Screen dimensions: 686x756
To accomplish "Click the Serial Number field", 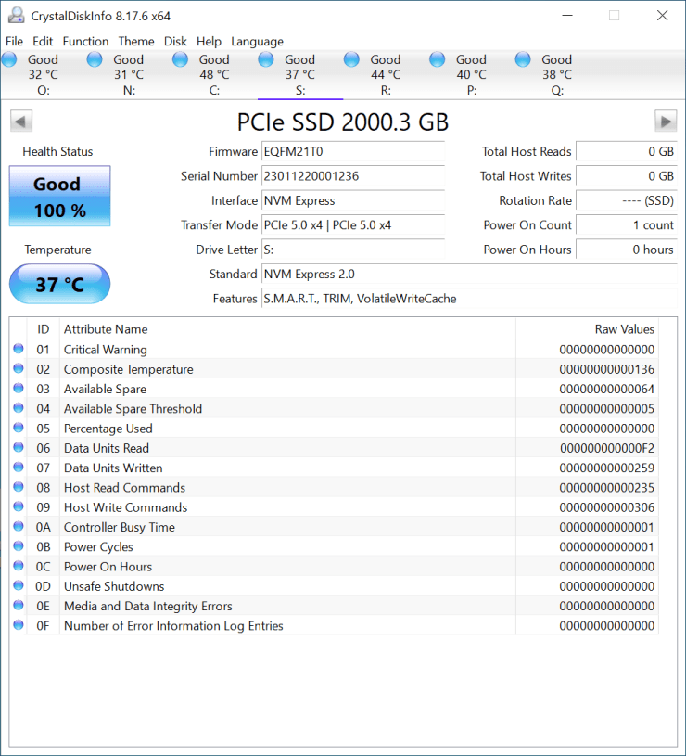I will click(x=352, y=176).
